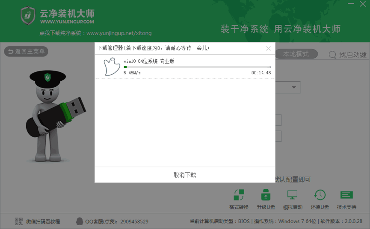This screenshot has height=229, width=370.
Task: Click the ghost icon of win10 download
Action: (111, 67)
